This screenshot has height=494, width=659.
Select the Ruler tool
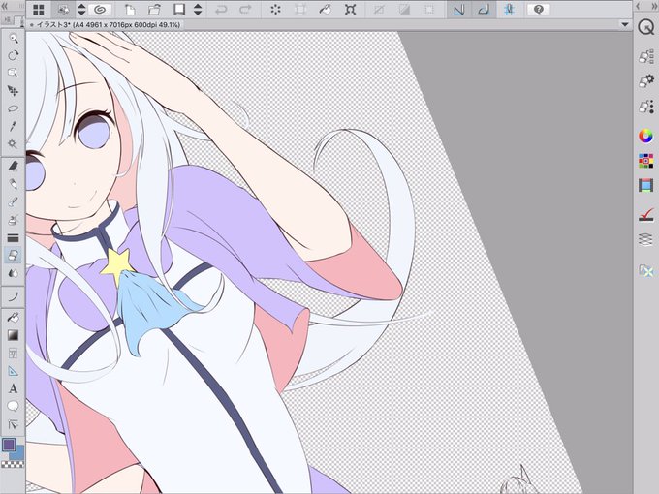pos(14,370)
